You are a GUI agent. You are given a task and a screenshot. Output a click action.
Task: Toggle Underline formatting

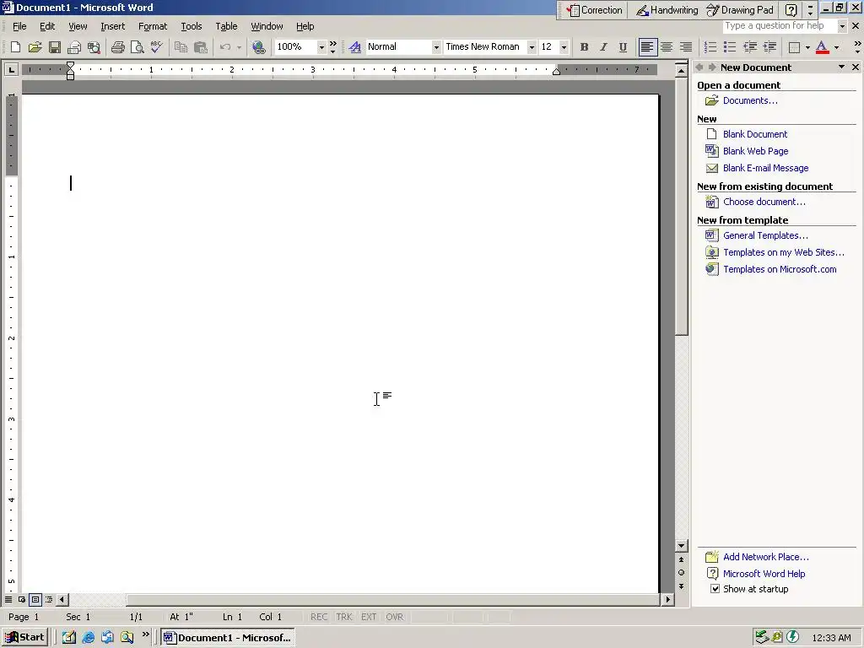pyautogui.click(x=623, y=47)
